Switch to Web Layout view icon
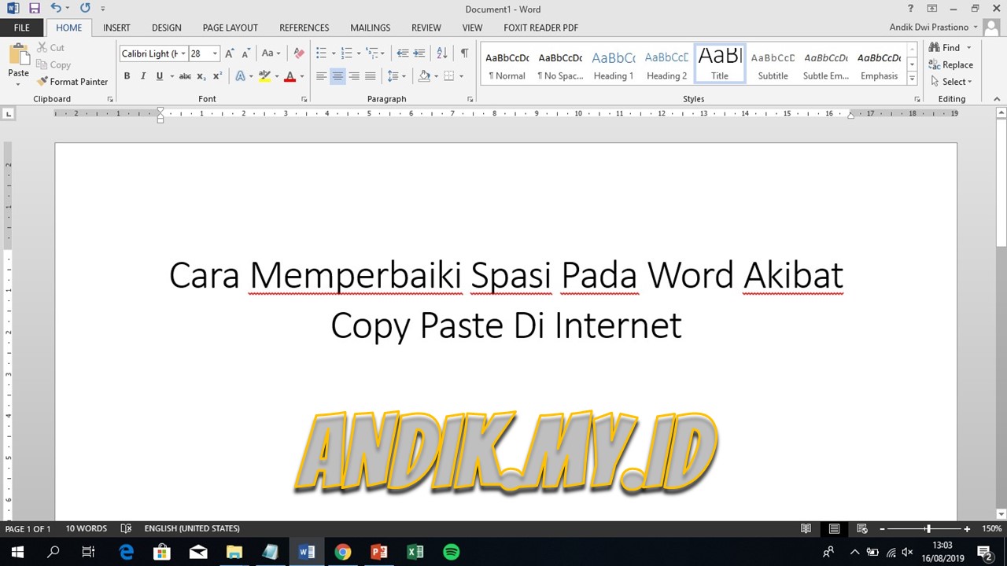 point(862,529)
